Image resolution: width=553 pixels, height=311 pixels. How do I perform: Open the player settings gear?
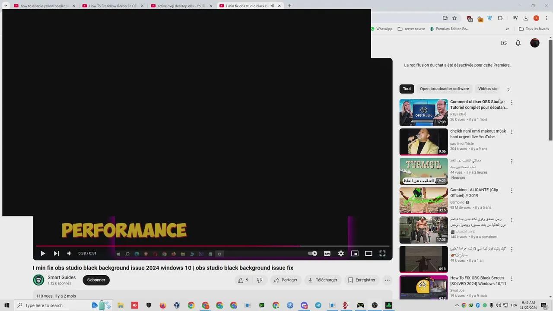tap(341, 254)
